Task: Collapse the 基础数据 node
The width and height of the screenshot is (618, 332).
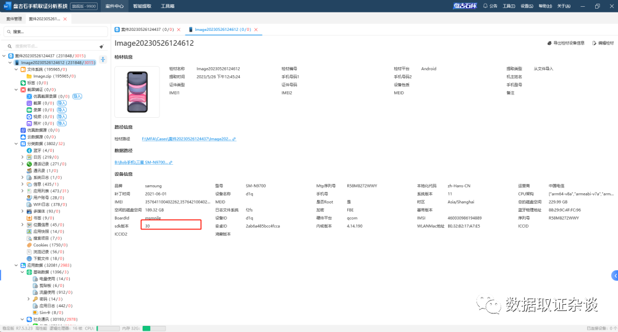Action: point(22,272)
